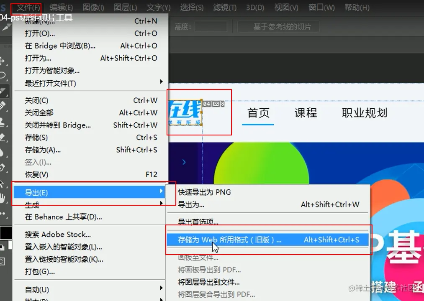The image size is (424, 301).
Task: Choose 存储为 Web 所用格式（旧版）...
Action: pyautogui.click(x=268, y=240)
